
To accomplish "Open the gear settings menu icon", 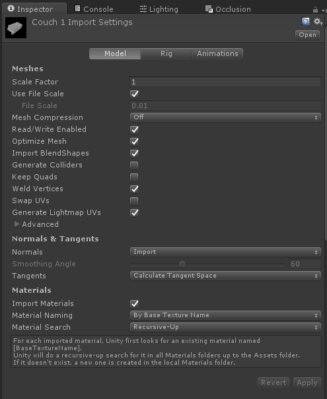I will pos(318,21).
